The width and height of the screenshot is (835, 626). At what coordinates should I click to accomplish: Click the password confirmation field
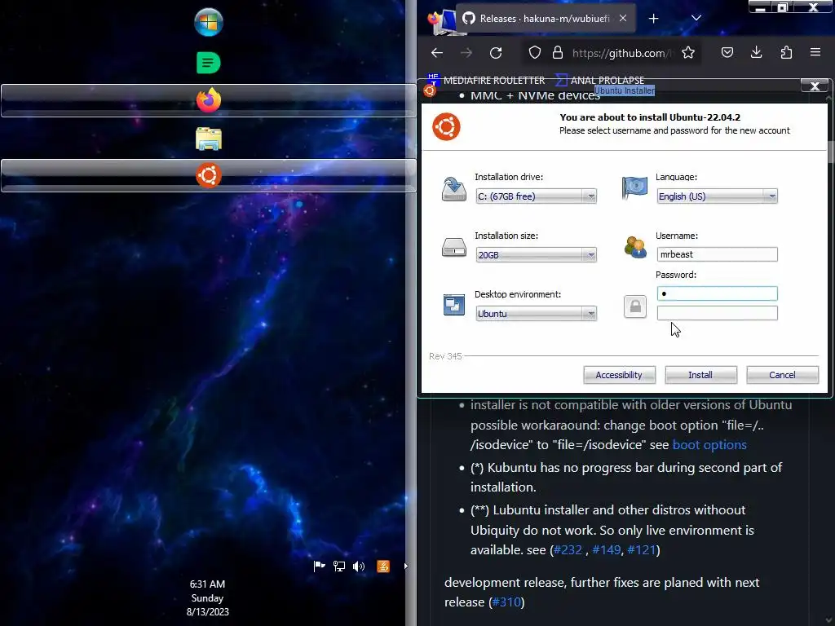(x=717, y=313)
